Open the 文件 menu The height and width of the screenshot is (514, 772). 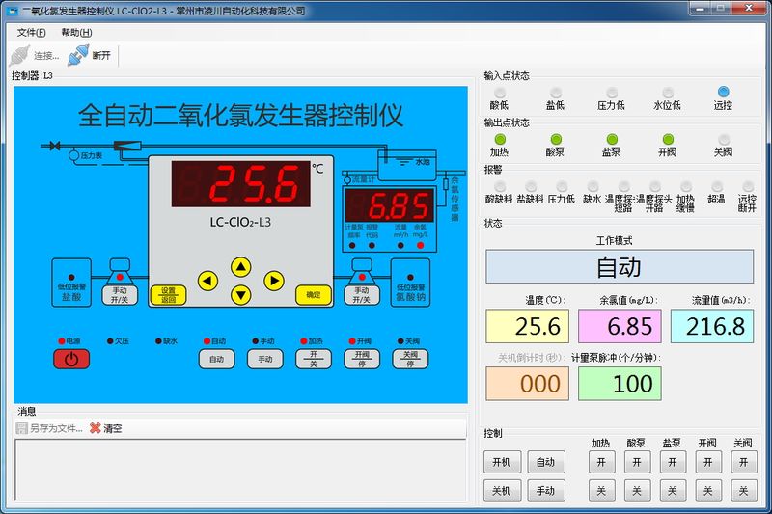click(32, 32)
